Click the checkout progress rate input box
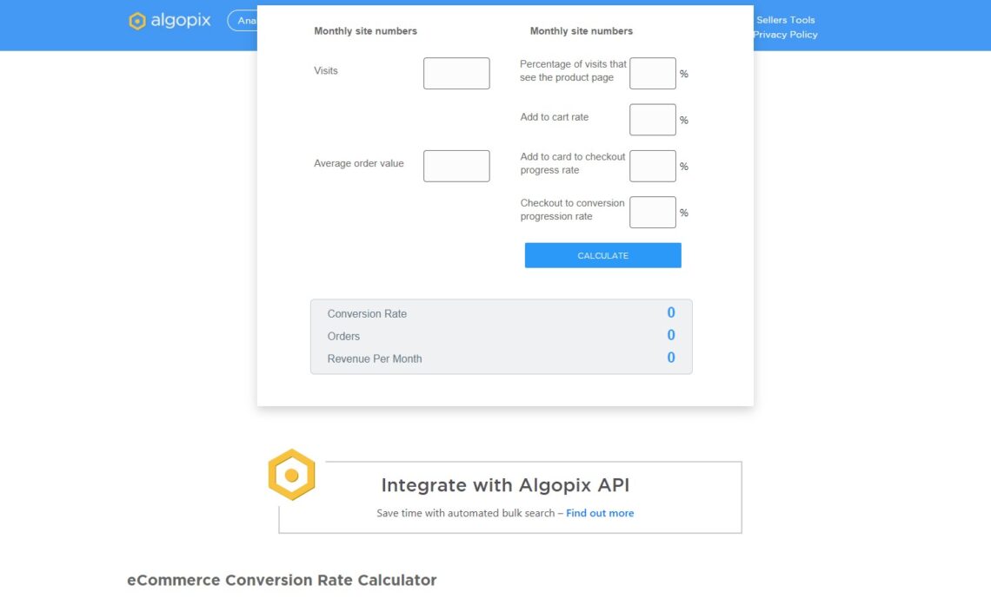This screenshot has height=598, width=991. click(652, 166)
